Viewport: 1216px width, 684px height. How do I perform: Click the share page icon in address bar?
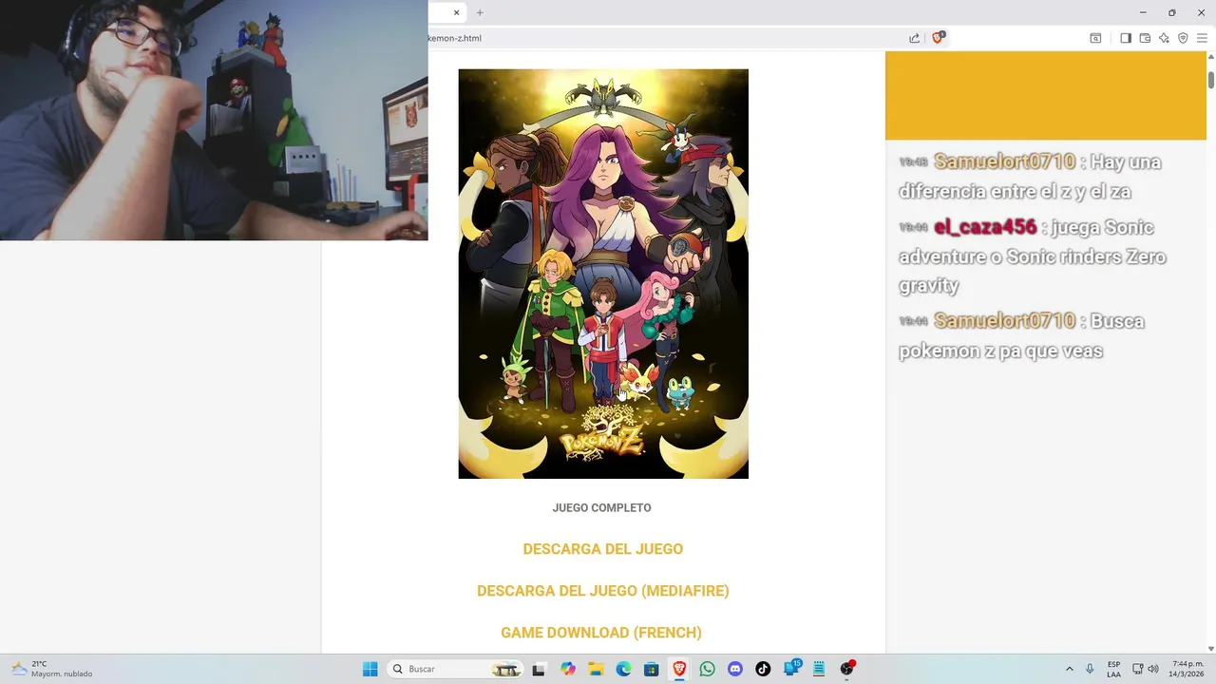[914, 38]
